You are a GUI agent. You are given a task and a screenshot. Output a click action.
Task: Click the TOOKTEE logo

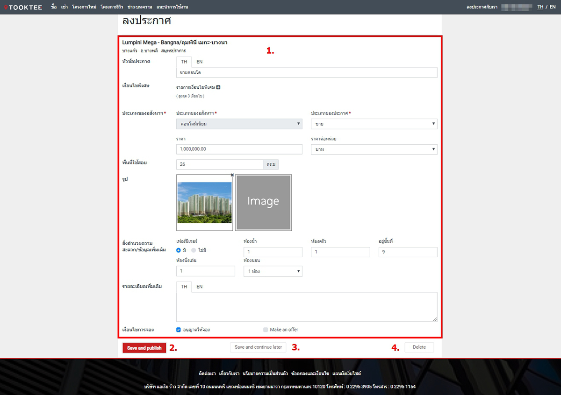(x=24, y=7)
